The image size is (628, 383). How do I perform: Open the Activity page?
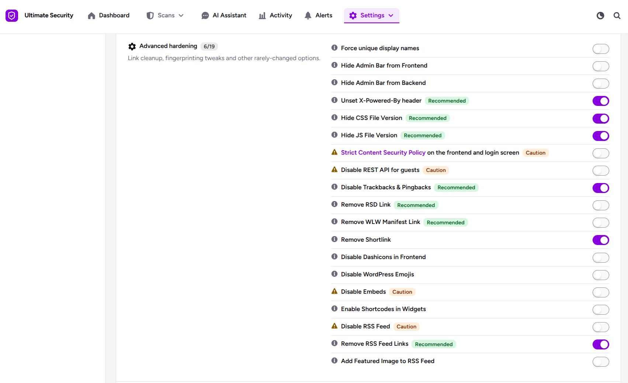(x=275, y=15)
